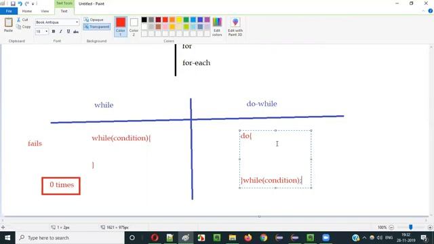Undo the last action
Image resolution: width=434 pixels, height=244 pixels.
(x=20, y=3)
